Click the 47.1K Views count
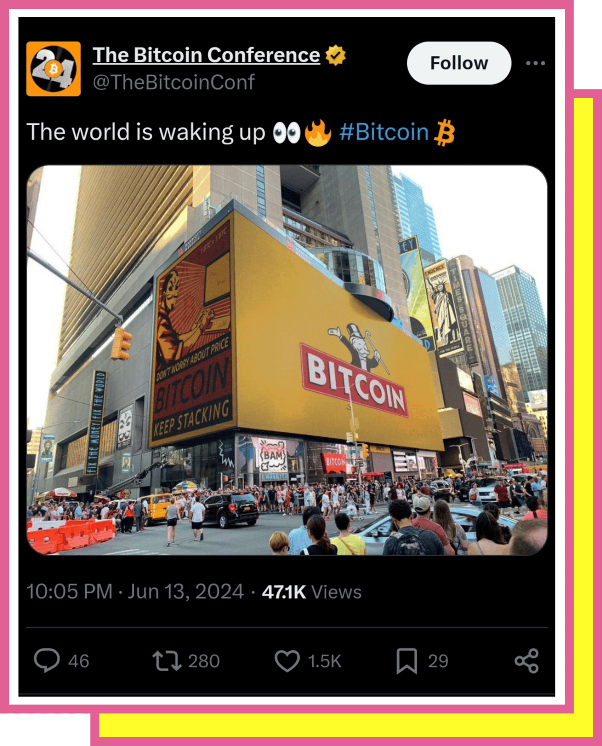 [312, 592]
